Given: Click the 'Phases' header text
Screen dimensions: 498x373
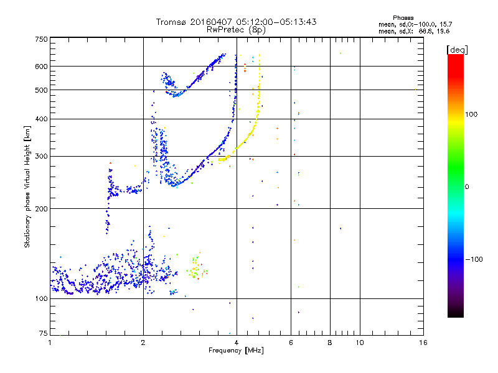Looking at the screenshot, I should tap(403, 18).
